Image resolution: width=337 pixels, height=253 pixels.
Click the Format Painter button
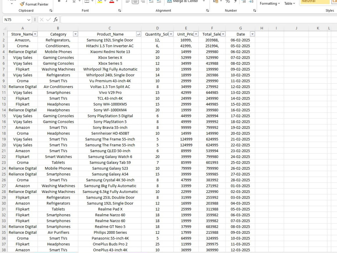click(x=34, y=4)
